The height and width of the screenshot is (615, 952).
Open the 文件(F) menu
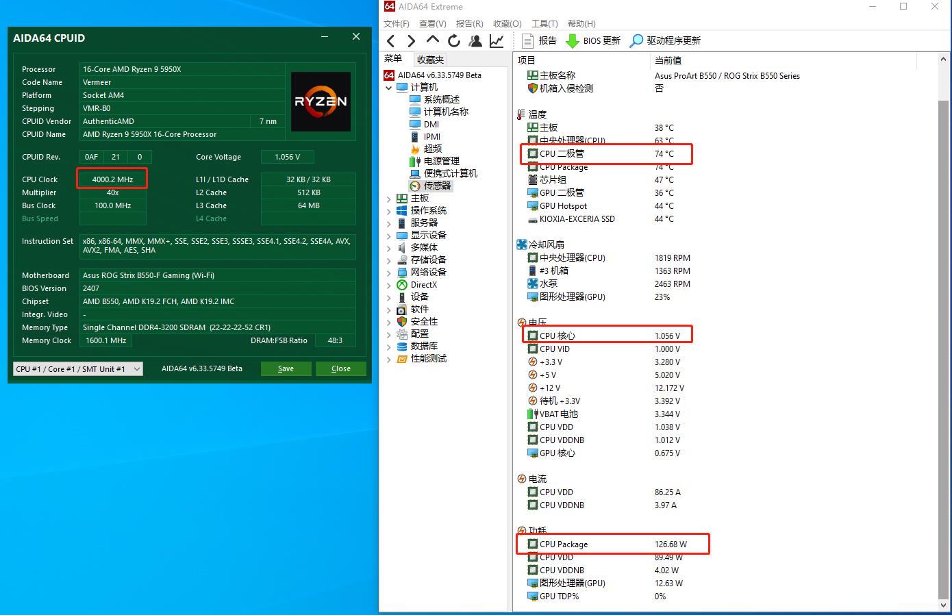coord(397,24)
